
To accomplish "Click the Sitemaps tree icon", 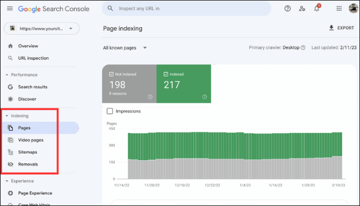I will point(10,152).
